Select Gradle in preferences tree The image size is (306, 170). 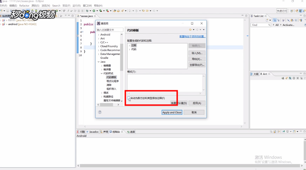coord(104,58)
